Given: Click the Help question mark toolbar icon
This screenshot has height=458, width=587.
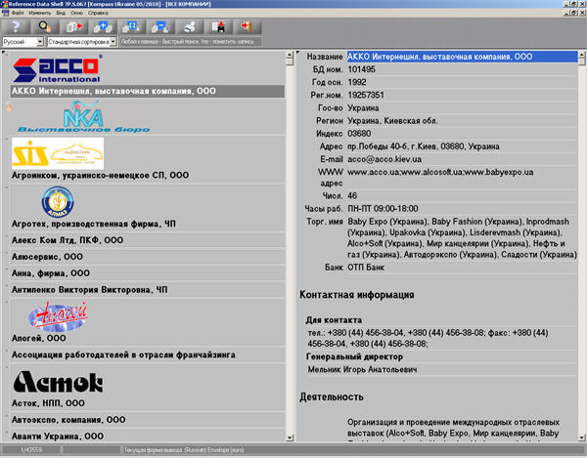Looking at the screenshot, I should coord(16,27).
